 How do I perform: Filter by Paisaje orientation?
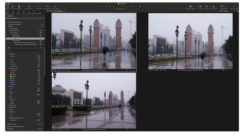(x=25, y=101)
